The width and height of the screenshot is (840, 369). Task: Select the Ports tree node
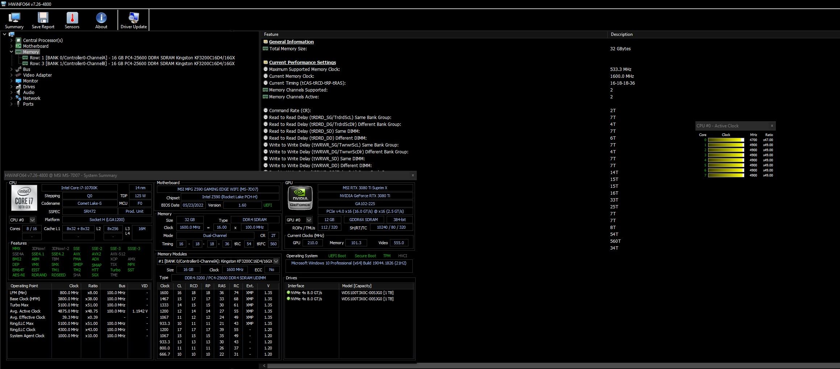pyautogui.click(x=28, y=104)
